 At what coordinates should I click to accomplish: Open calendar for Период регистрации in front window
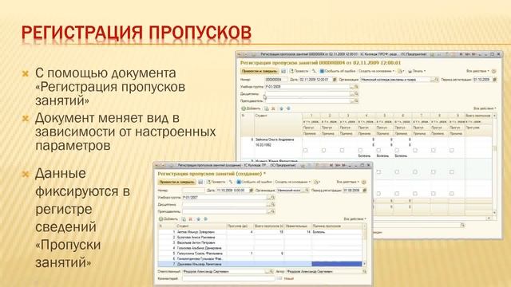(x=365, y=191)
